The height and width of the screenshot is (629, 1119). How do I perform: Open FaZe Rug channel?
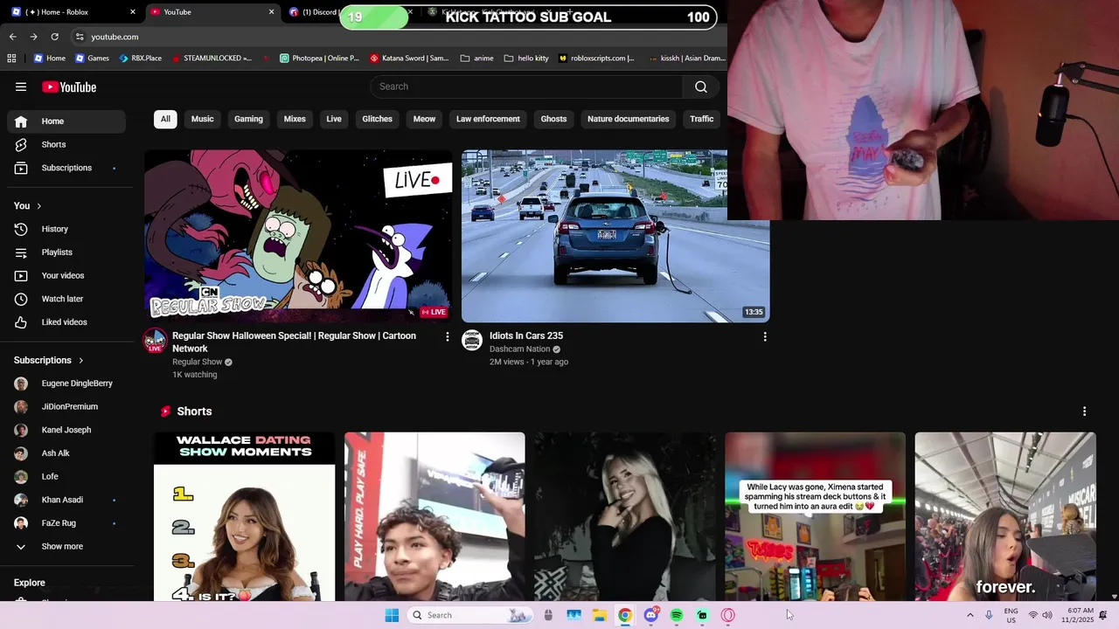click(x=66, y=523)
